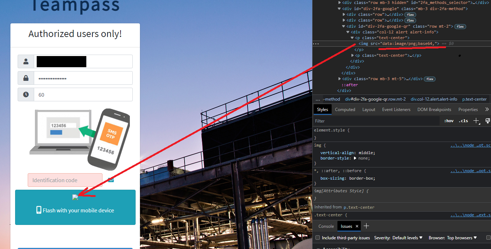Toggle the :hov pseudo-class panel
Viewport: 491px width, 249px height.
click(x=449, y=121)
